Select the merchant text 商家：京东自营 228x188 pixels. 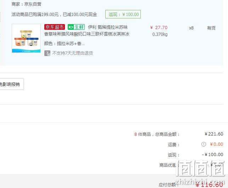26,4
